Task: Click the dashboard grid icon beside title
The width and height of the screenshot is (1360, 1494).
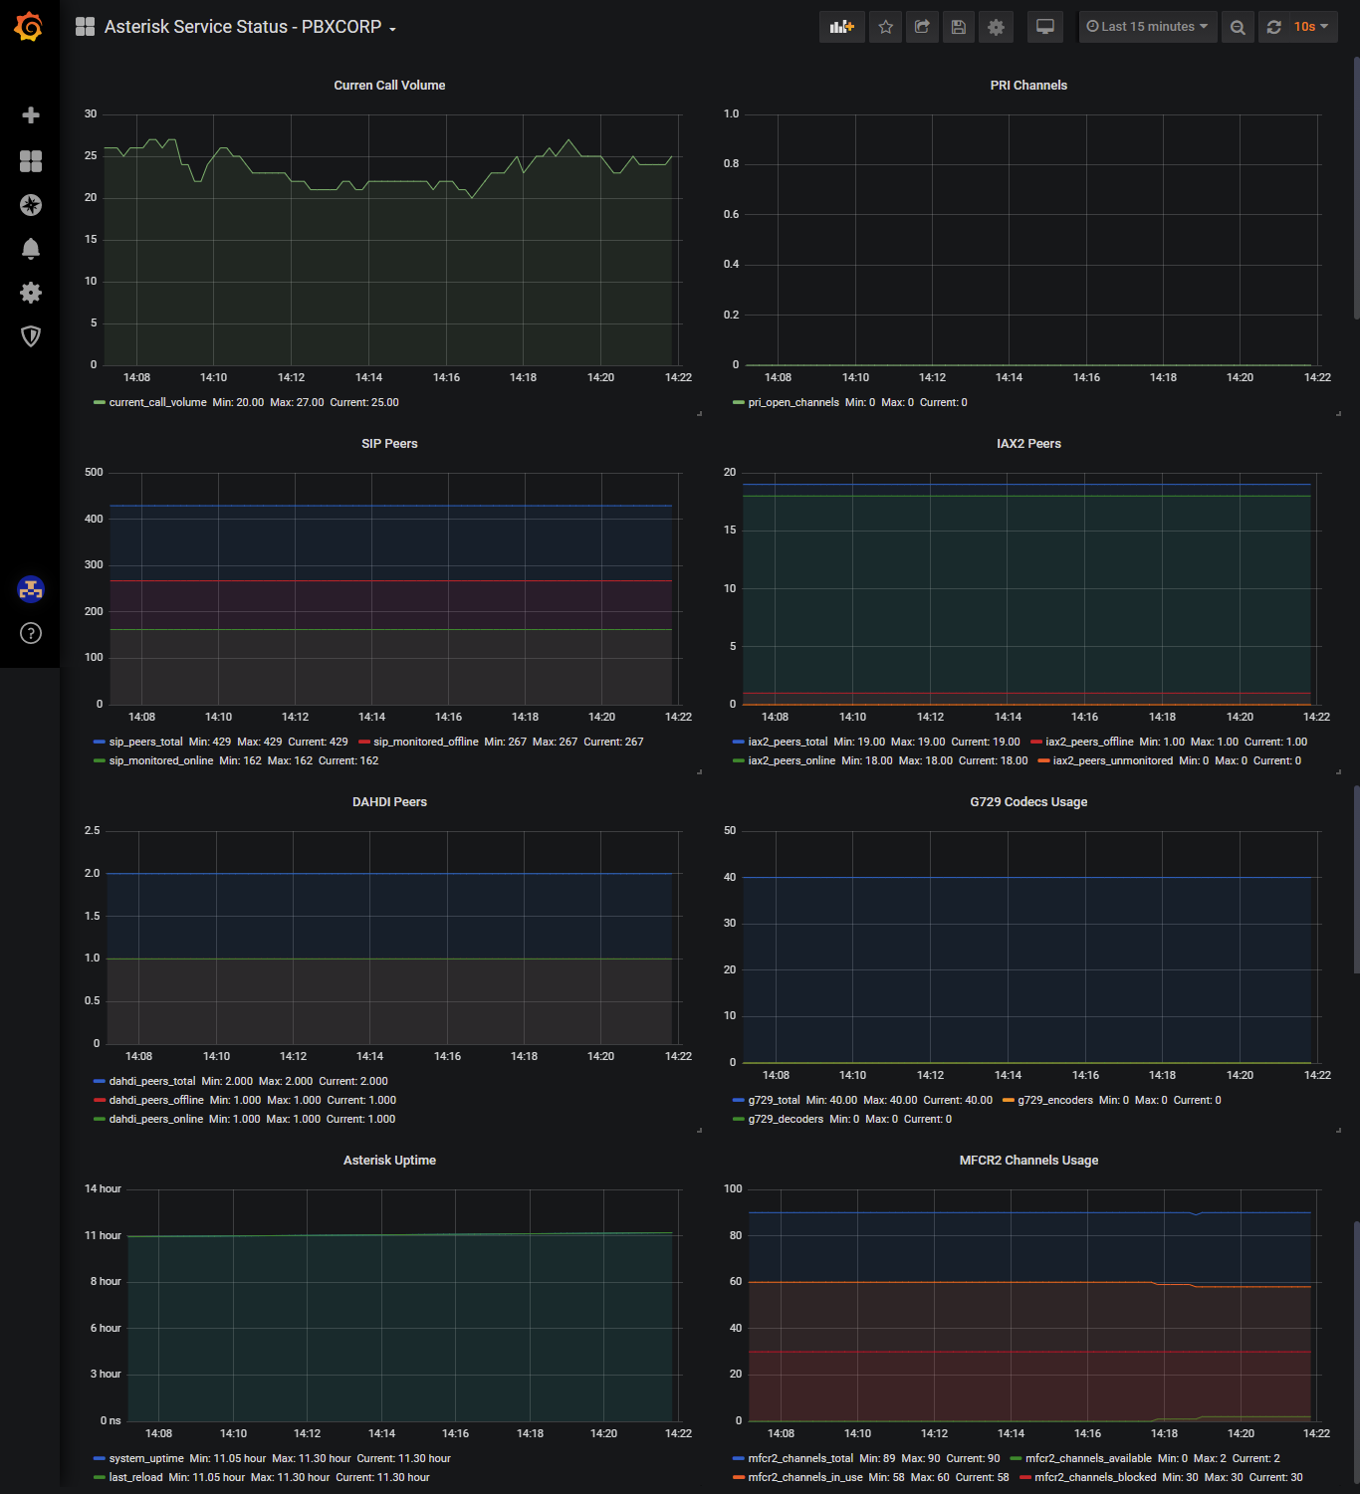Action: point(86,27)
